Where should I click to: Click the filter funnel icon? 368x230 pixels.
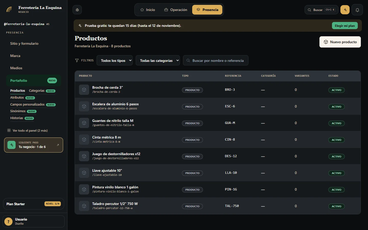[77, 60]
